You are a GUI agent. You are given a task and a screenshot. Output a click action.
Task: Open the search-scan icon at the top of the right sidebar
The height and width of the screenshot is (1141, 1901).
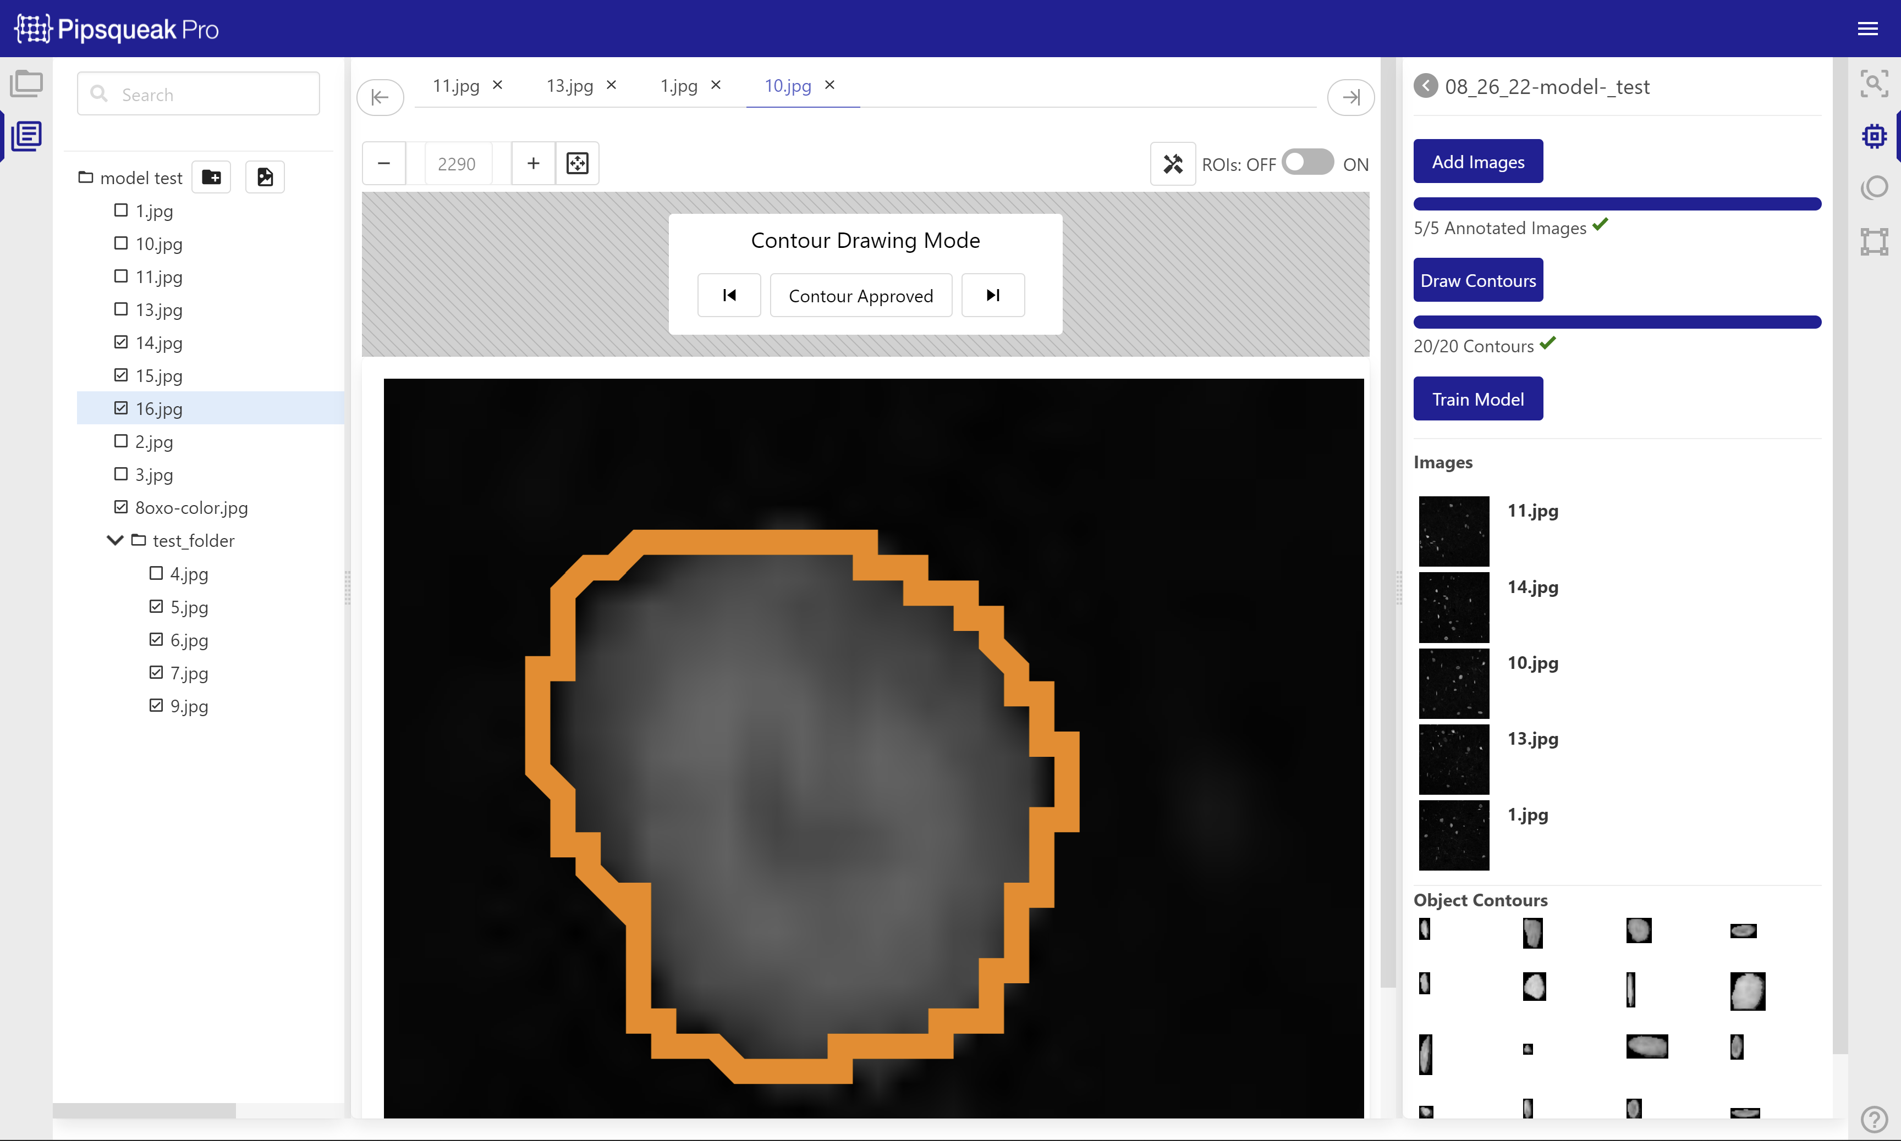pyautogui.click(x=1874, y=83)
